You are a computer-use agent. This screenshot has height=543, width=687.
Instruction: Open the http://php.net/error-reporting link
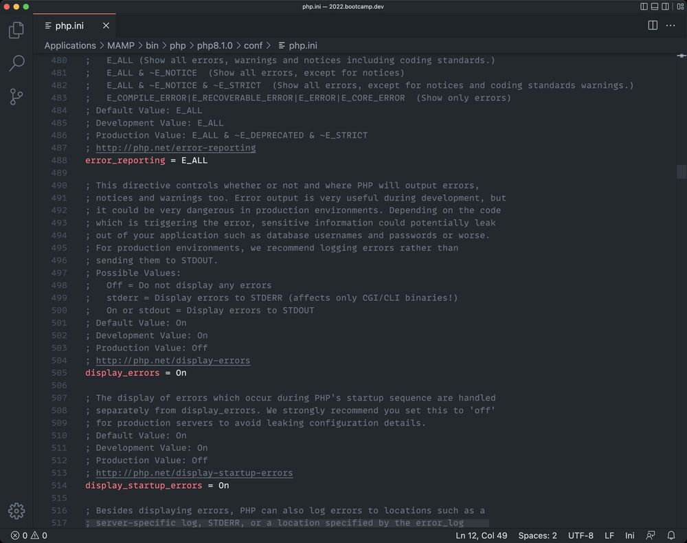point(175,148)
